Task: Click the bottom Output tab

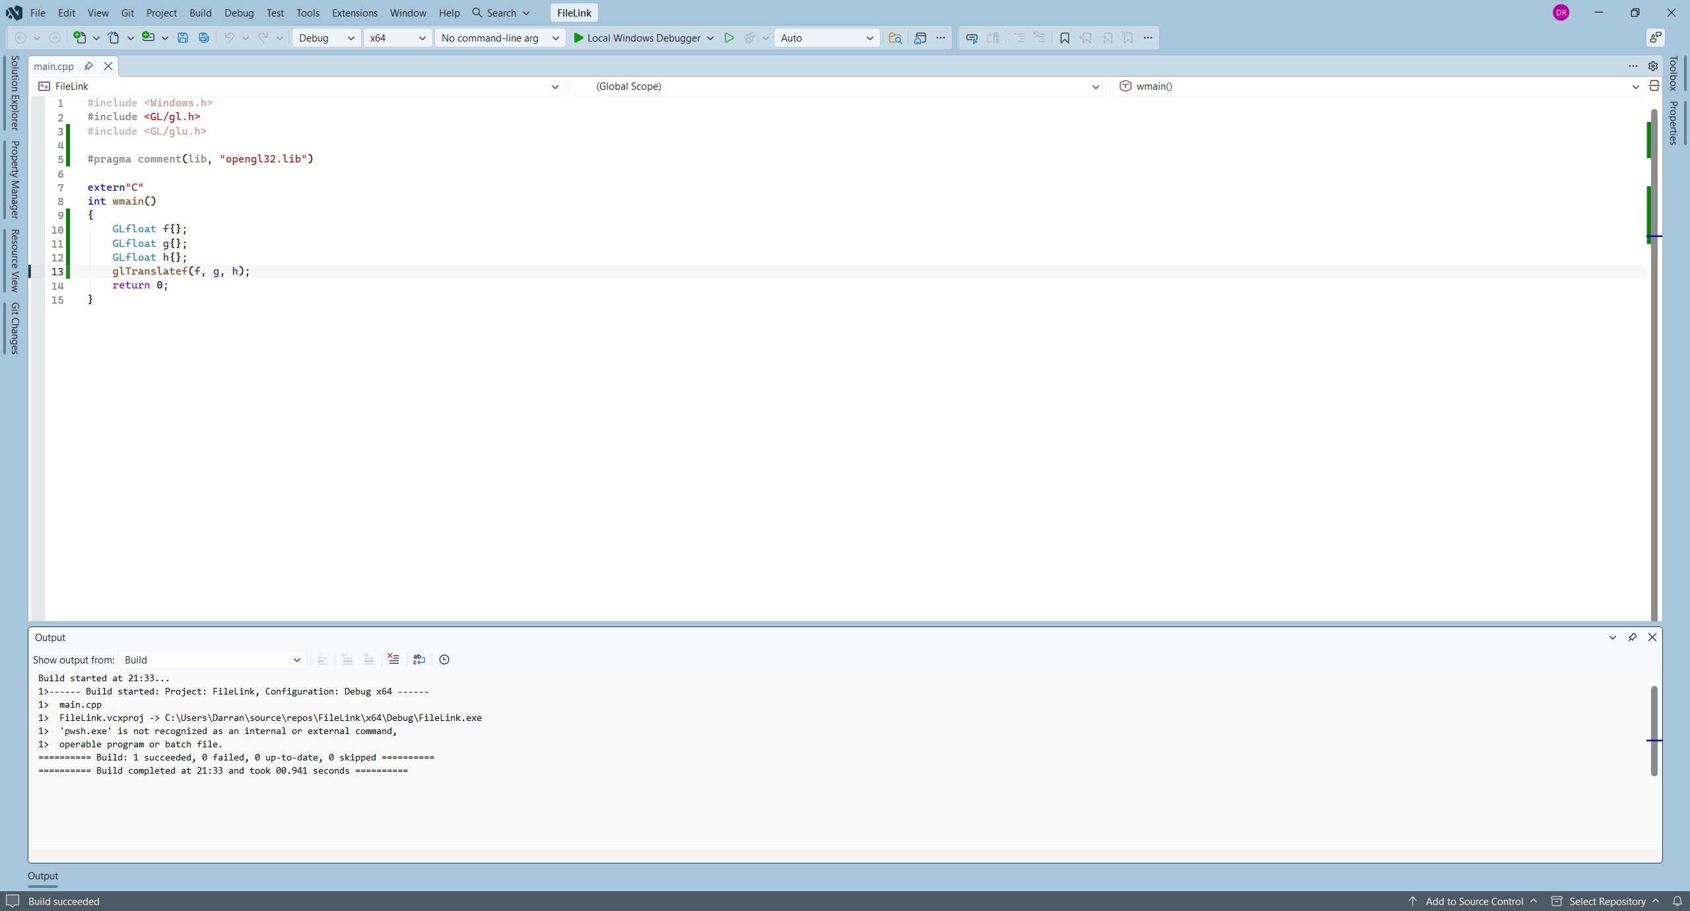Action: coord(43,876)
